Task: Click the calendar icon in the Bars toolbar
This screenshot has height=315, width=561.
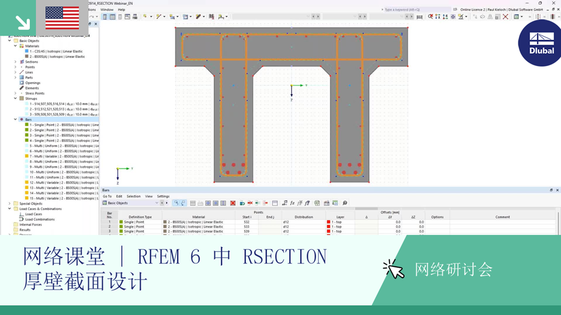Action: (325, 203)
